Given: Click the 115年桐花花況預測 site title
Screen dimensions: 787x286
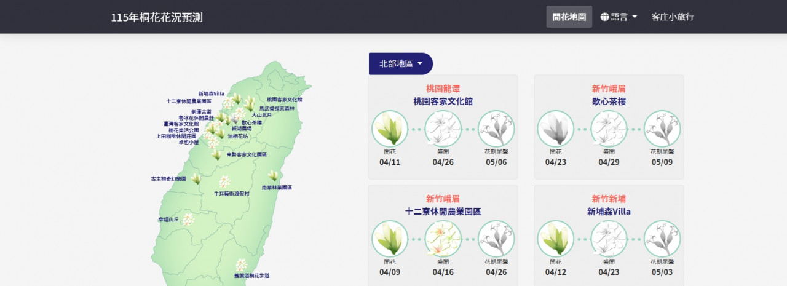Looking at the screenshot, I should pos(157,17).
